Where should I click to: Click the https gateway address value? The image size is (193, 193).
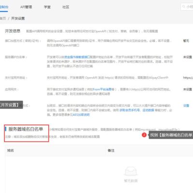(188, 78)
